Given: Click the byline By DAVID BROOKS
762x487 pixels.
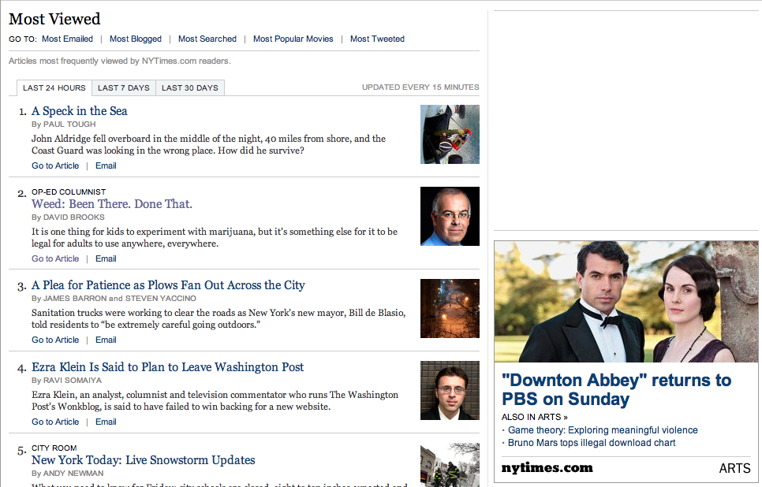Looking at the screenshot, I should [x=68, y=217].
